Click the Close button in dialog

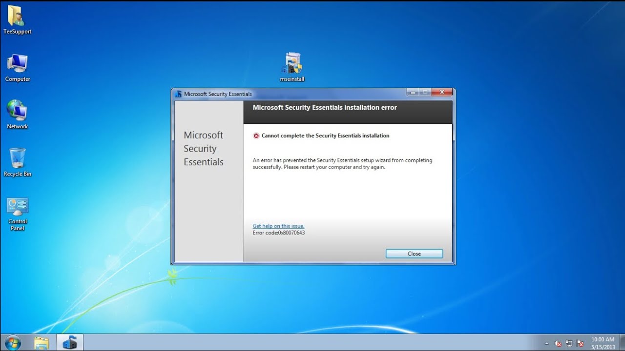click(414, 253)
